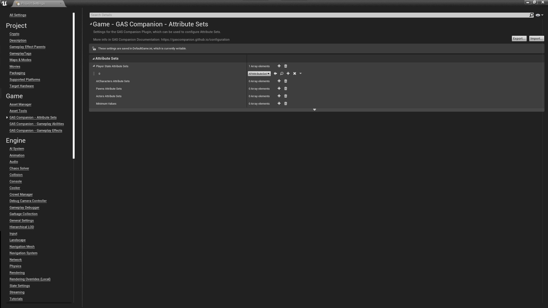
Task: Add element to Minimum Values array
Action: [279, 104]
